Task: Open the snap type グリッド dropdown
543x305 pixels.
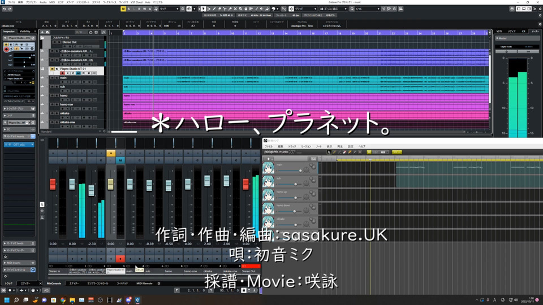Action: 306,8
